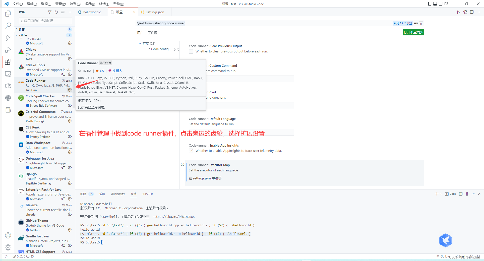Close the 设置 tab
Image resolution: width=484 pixels, height=261 pixels.
[134, 12]
